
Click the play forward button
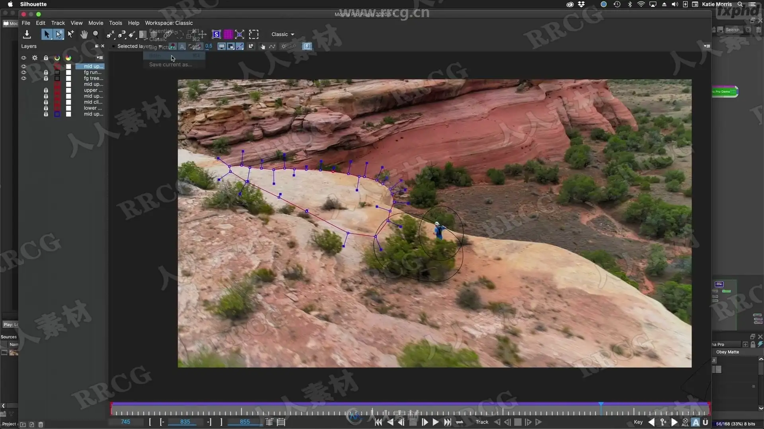pyautogui.click(x=436, y=422)
